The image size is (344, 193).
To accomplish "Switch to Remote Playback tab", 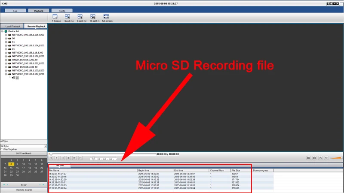I will tap(36, 26).
